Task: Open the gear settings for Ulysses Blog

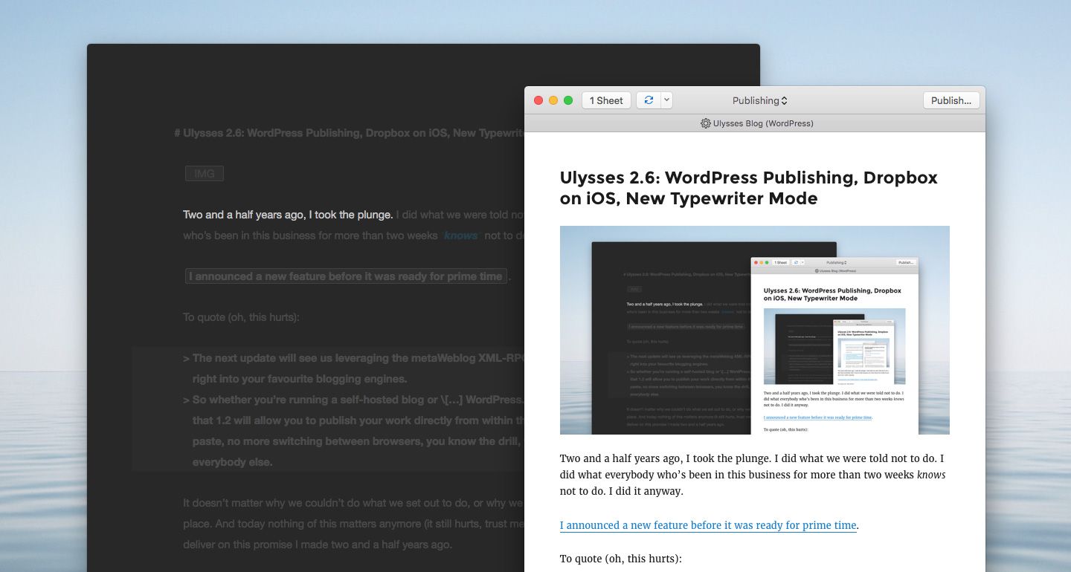Action: pos(705,123)
